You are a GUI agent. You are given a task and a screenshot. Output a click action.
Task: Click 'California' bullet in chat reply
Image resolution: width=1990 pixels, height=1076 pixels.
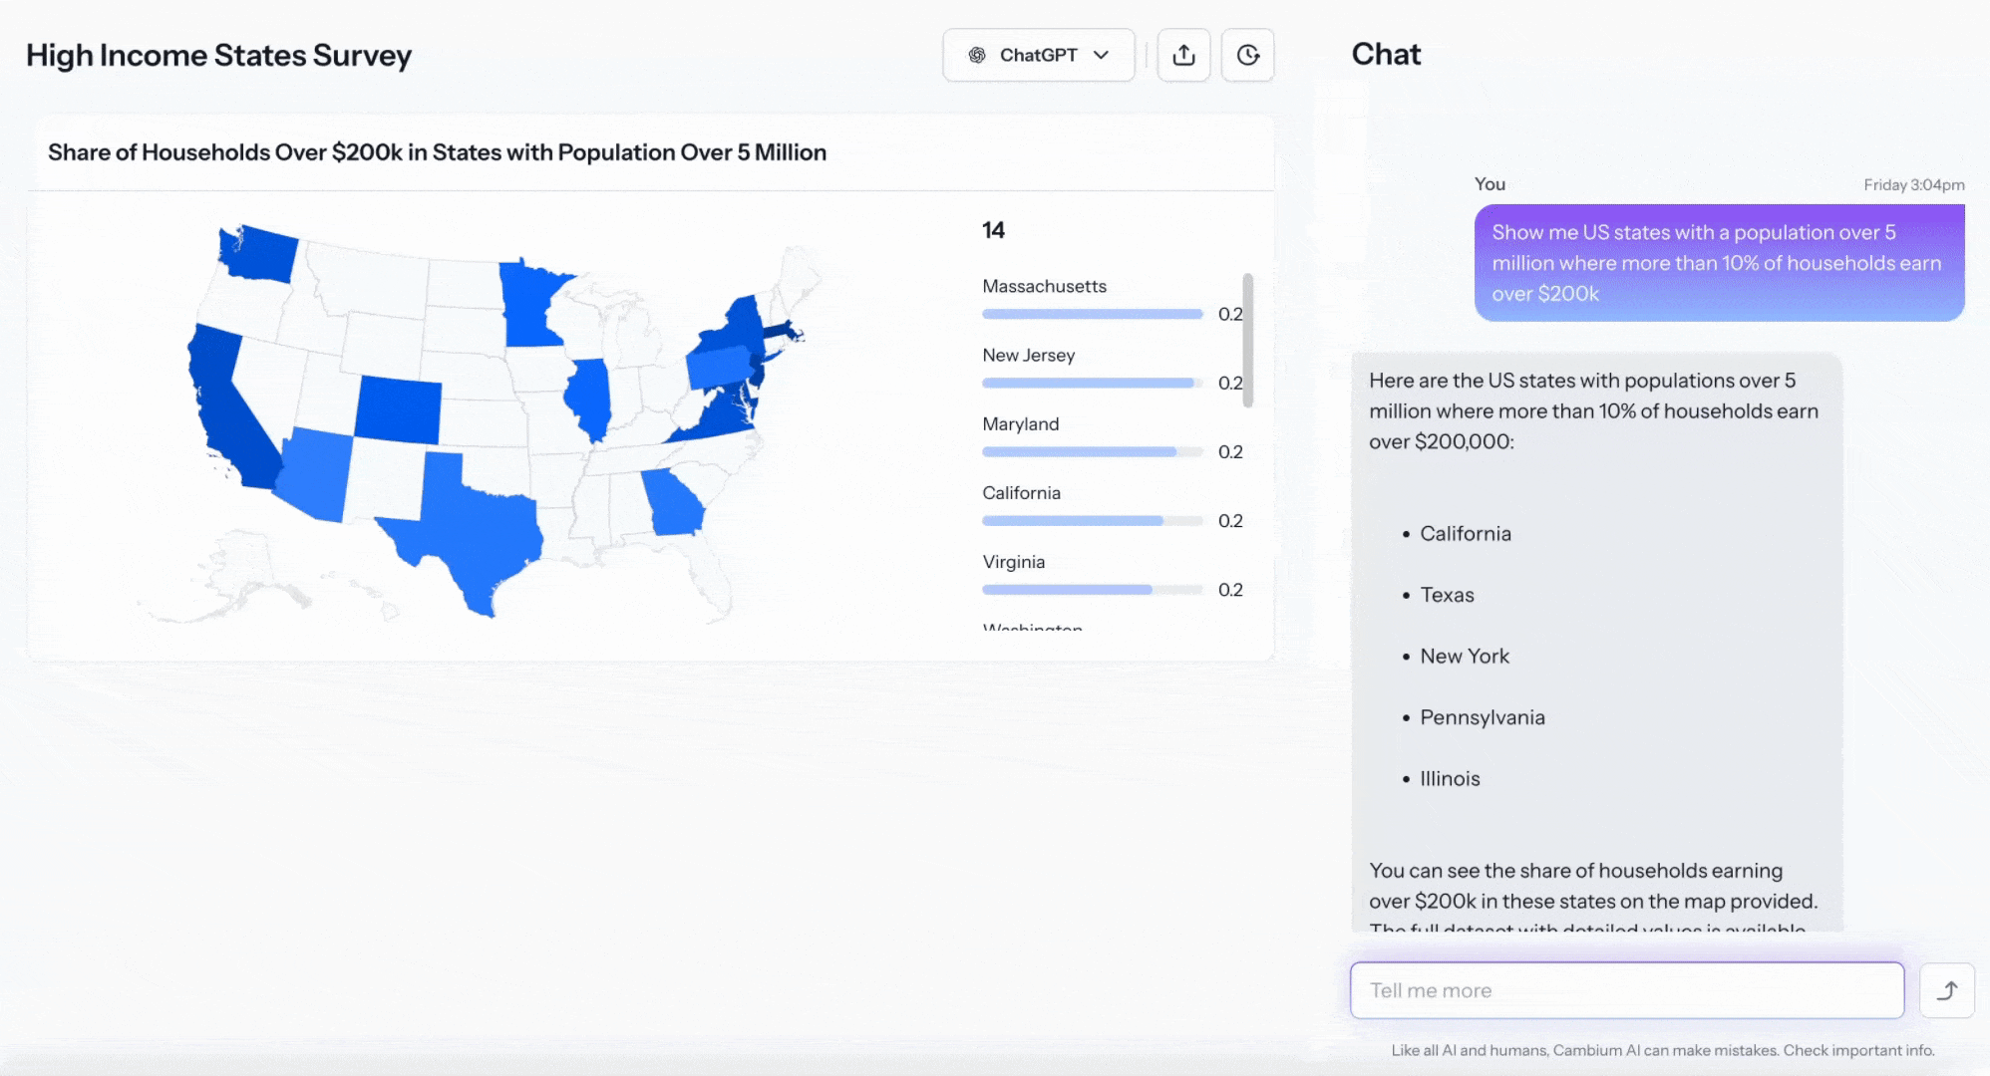[x=1465, y=534]
